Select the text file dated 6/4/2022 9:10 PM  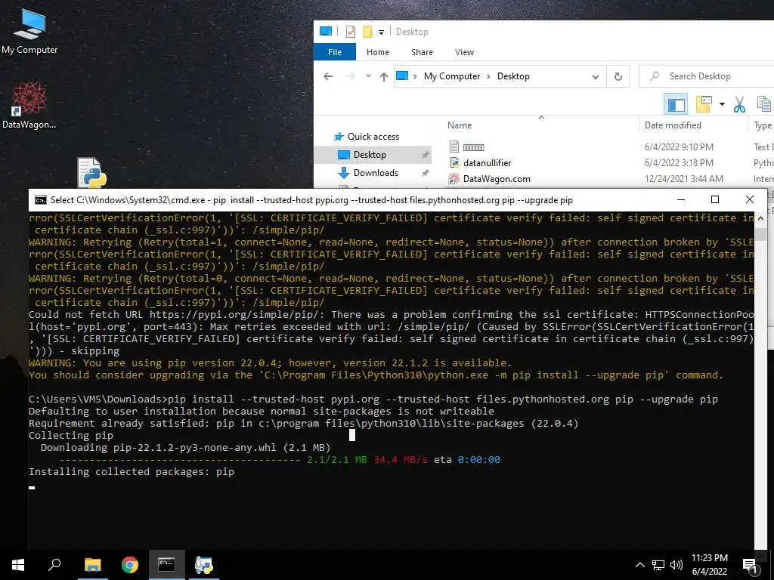473,147
